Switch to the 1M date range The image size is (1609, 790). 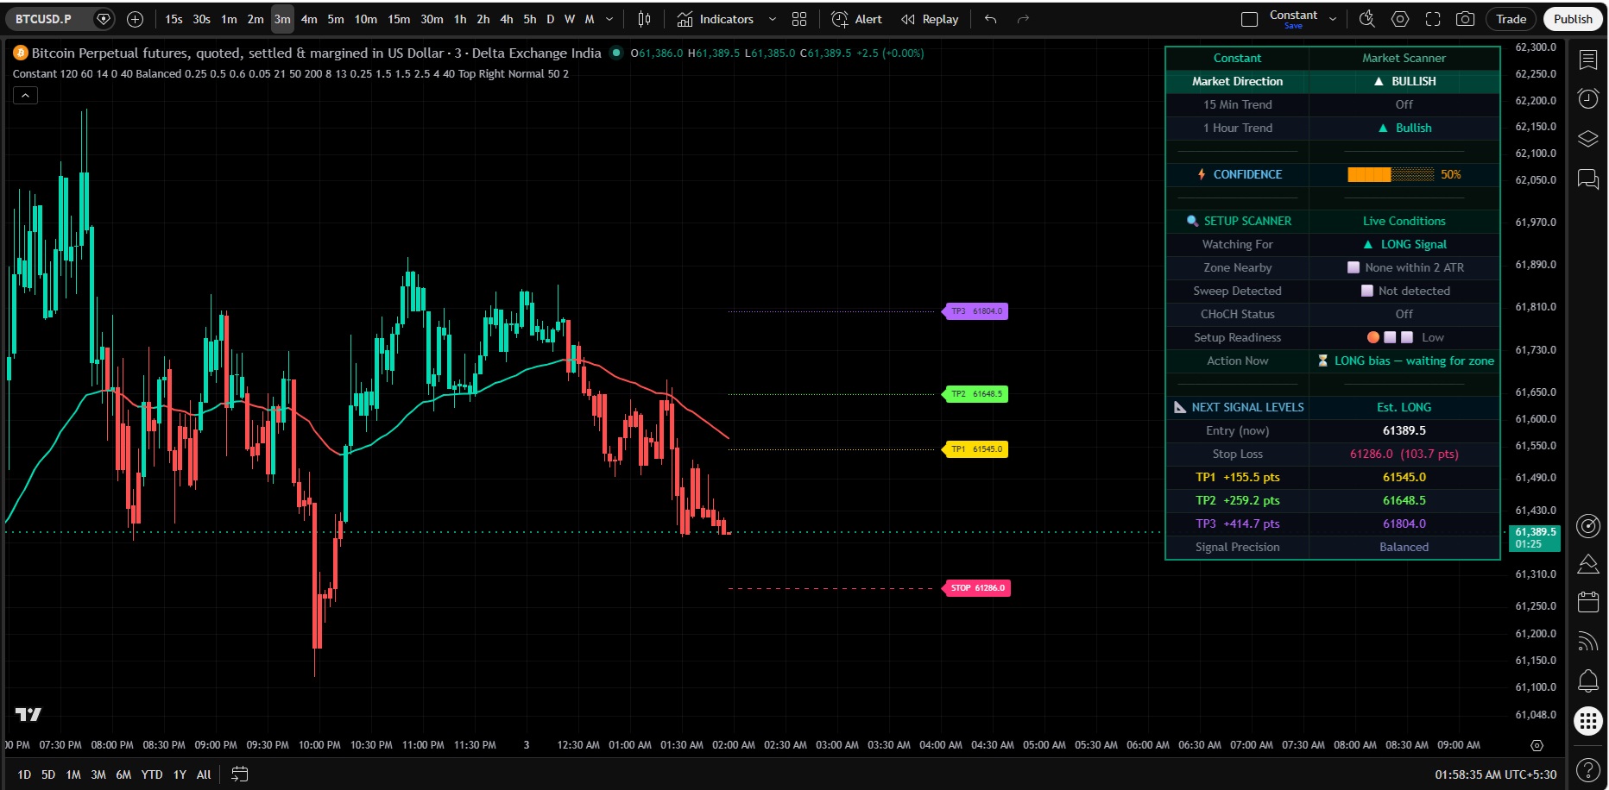point(73,774)
